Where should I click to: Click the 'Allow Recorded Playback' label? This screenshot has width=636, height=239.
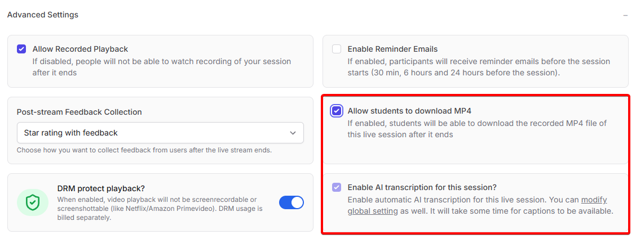click(80, 49)
